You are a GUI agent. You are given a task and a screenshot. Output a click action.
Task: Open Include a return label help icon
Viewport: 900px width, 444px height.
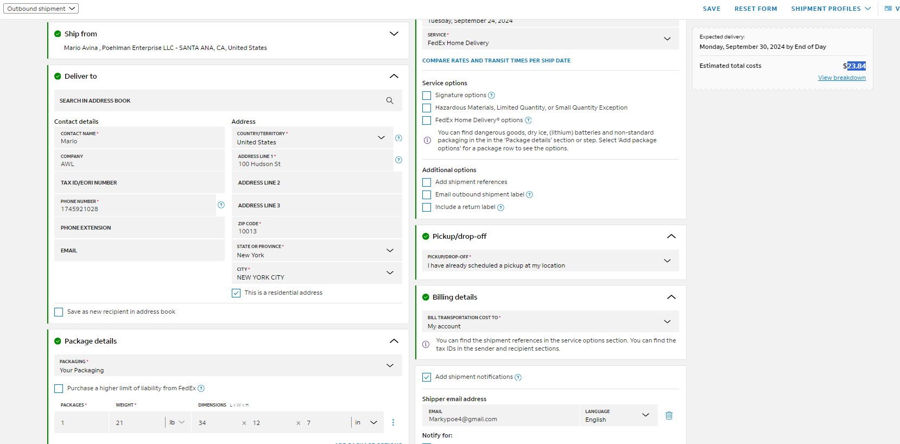pos(500,207)
